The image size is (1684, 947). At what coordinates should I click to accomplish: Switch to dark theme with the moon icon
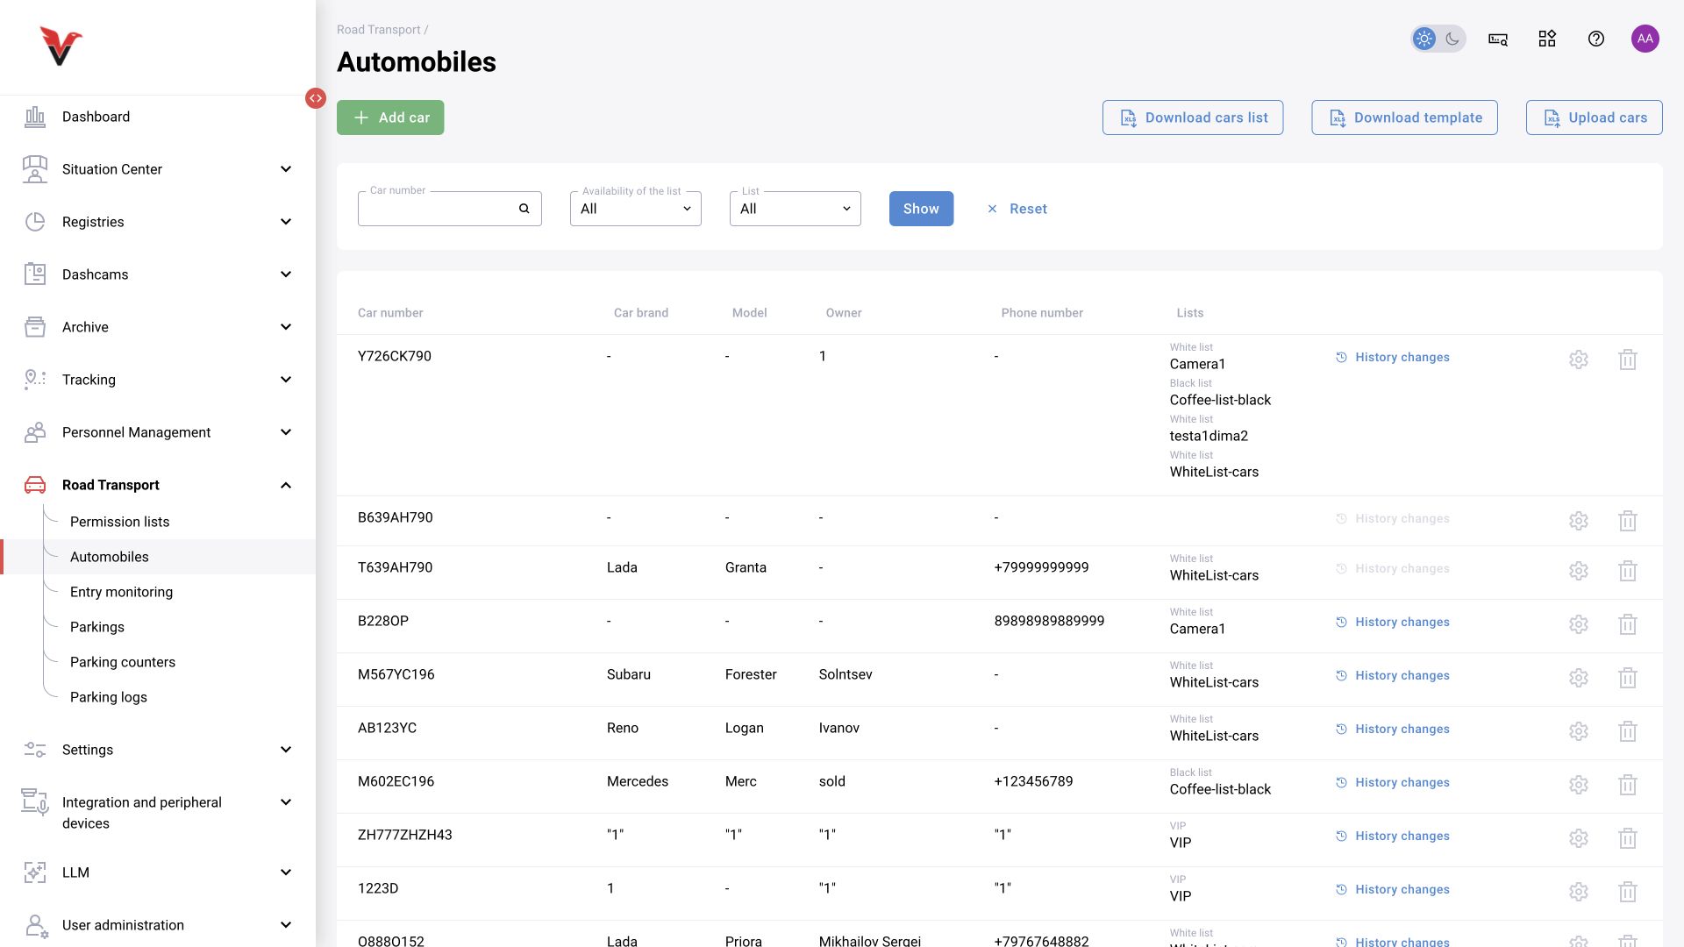pyautogui.click(x=1452, y=39)
